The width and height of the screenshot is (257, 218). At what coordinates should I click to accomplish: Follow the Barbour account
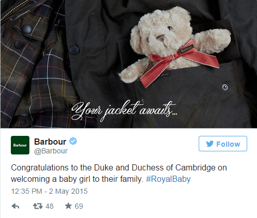tap(223, 144)
